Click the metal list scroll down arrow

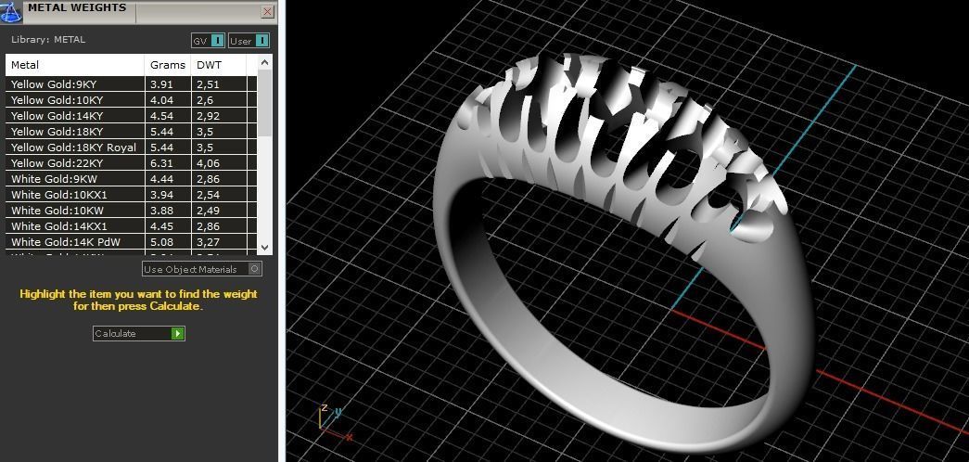pyautogui.click(x=264, y=248)
